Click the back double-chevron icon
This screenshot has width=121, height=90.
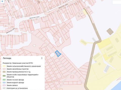click(2, 1)
